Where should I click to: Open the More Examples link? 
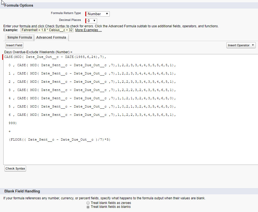(88, 30)
